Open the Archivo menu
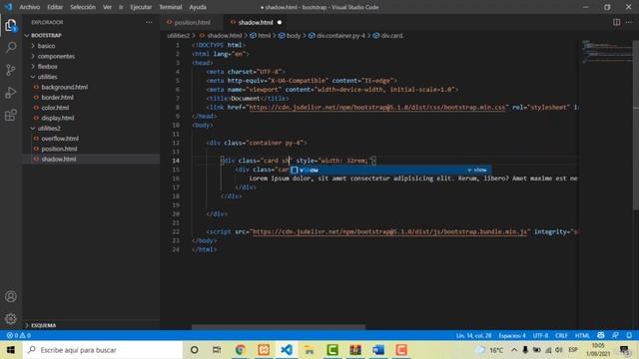 pos(29,7)
